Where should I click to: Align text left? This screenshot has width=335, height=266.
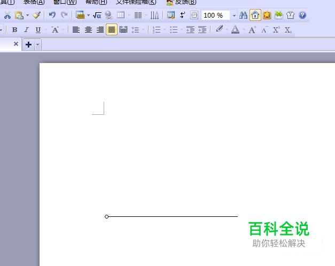pos(76,30)
